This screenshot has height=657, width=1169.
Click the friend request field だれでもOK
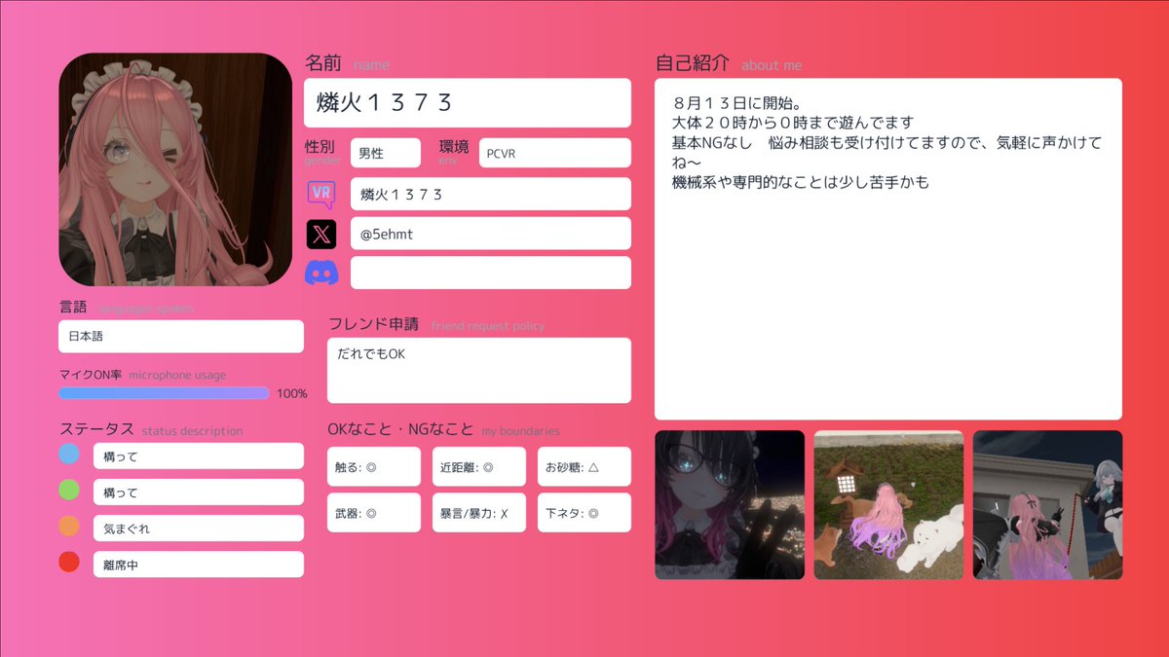click(x=479, y=370)
